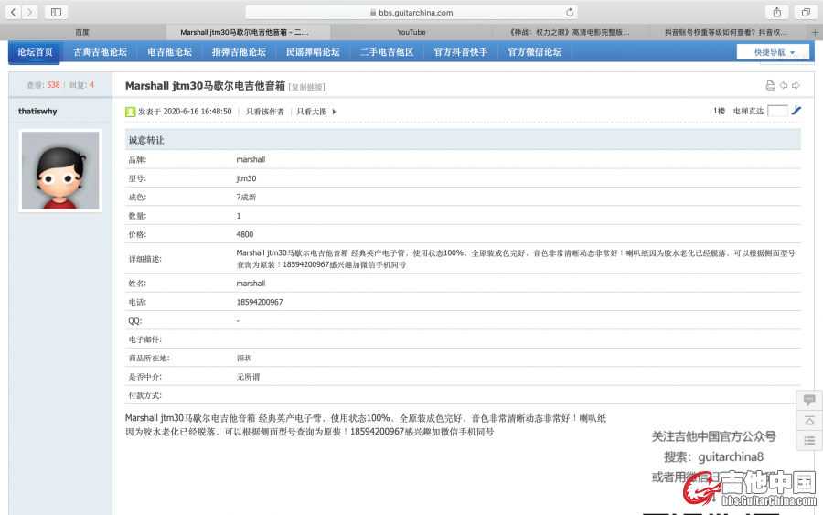Click the Safari back arrow button
The height and width of the screenshot is (515, 823).
[13, 12]
